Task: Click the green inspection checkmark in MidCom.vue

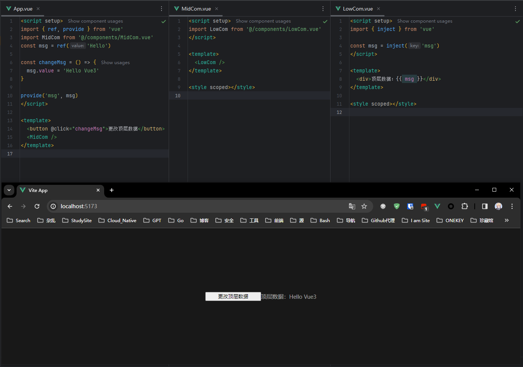Action: pos(325,21)
